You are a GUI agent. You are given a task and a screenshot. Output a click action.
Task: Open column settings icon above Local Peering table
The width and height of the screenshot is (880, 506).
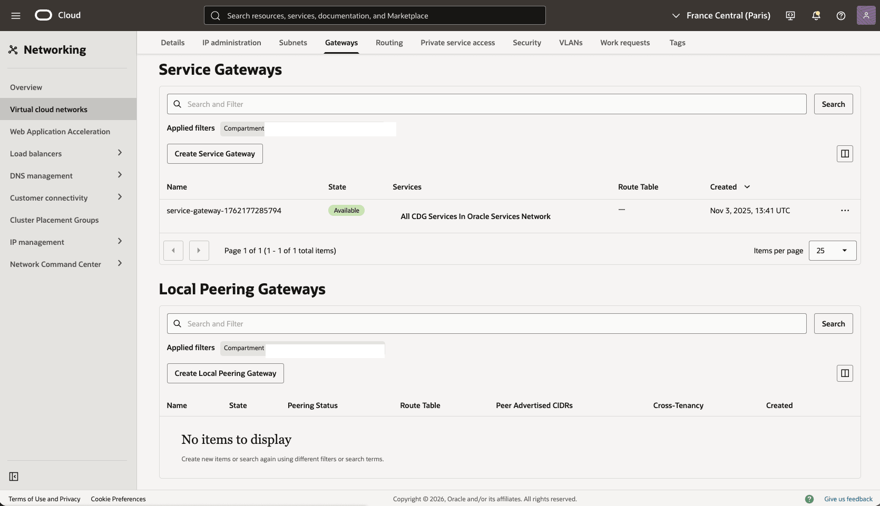845,373
